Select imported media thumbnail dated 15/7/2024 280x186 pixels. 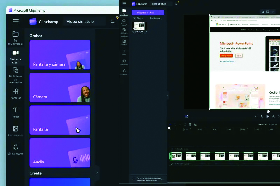(x=139, y=26)
